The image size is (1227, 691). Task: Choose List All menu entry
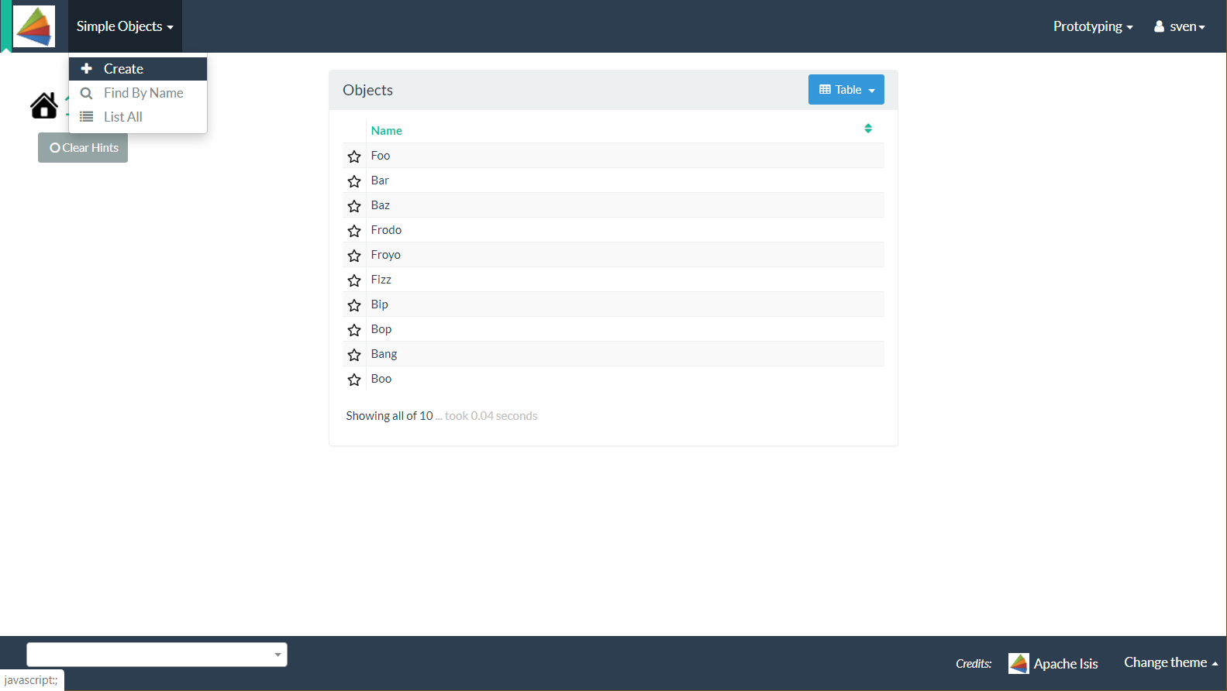(x=123, y=117)
